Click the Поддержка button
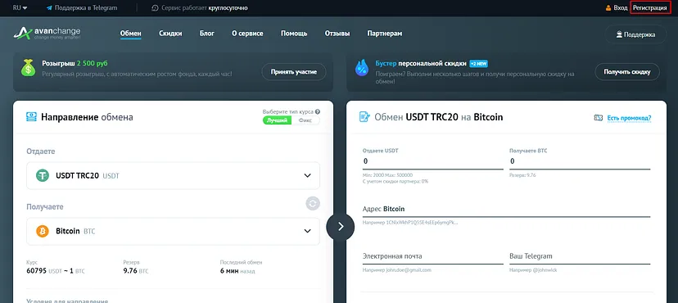This screenshot has height=303, width=678. tap(635, 34)
